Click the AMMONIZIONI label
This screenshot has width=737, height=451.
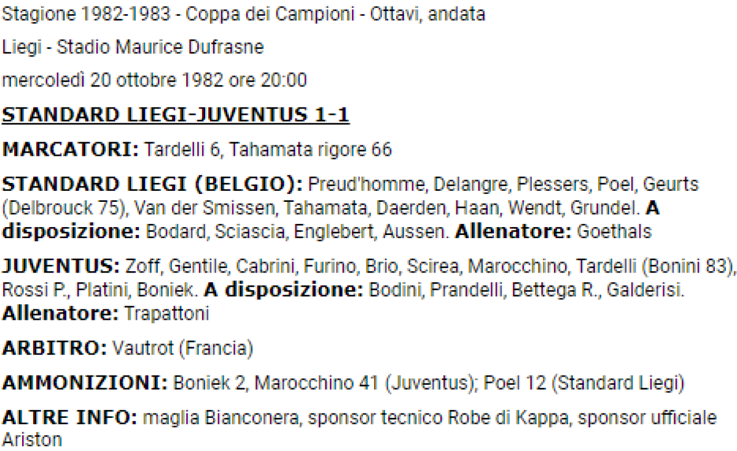pos(85,383)
